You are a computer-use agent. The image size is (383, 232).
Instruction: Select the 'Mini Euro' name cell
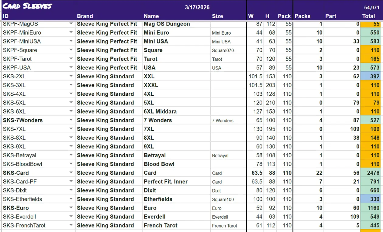[176, 32]
